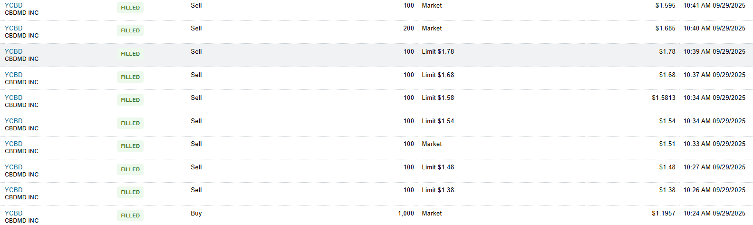Select YCBD link on the Limit $1.68 order
Image resolution: width=753 pixels, height=225 pixels.
click(14, 75)
